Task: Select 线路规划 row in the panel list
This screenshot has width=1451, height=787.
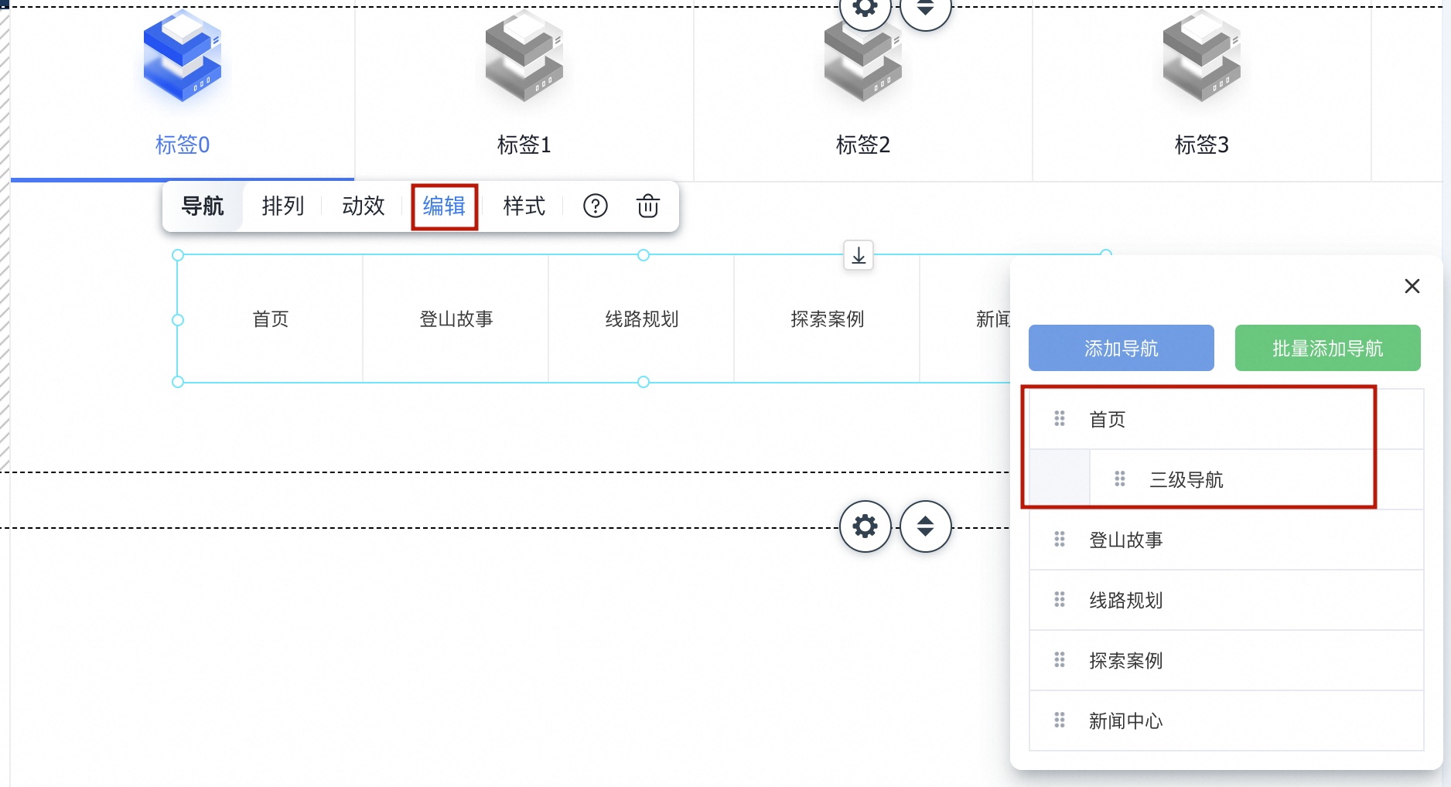Action: [1227, 600]
